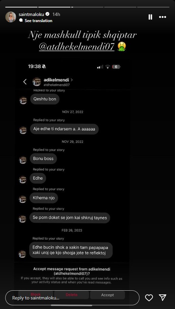The image size is (175, 309).
Task: Like the story with heart icon
Action: point(149,297)
